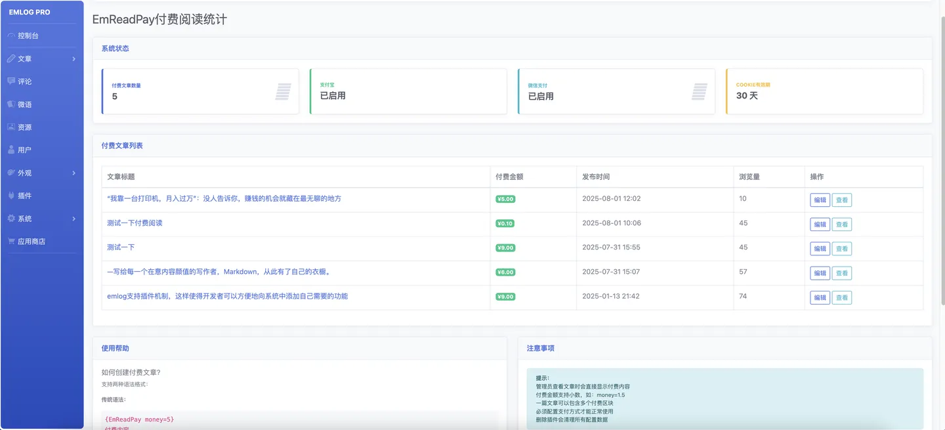Click the EMLOG PRO brand link

pyautogui.click(x=30, y=12)
